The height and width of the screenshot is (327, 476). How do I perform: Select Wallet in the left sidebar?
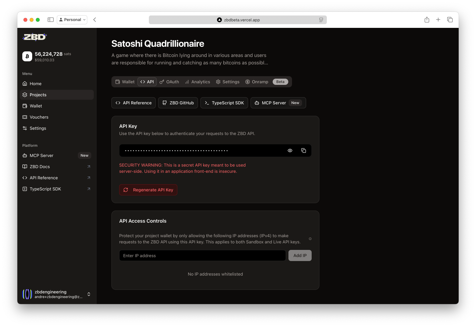tap(35, 106)
